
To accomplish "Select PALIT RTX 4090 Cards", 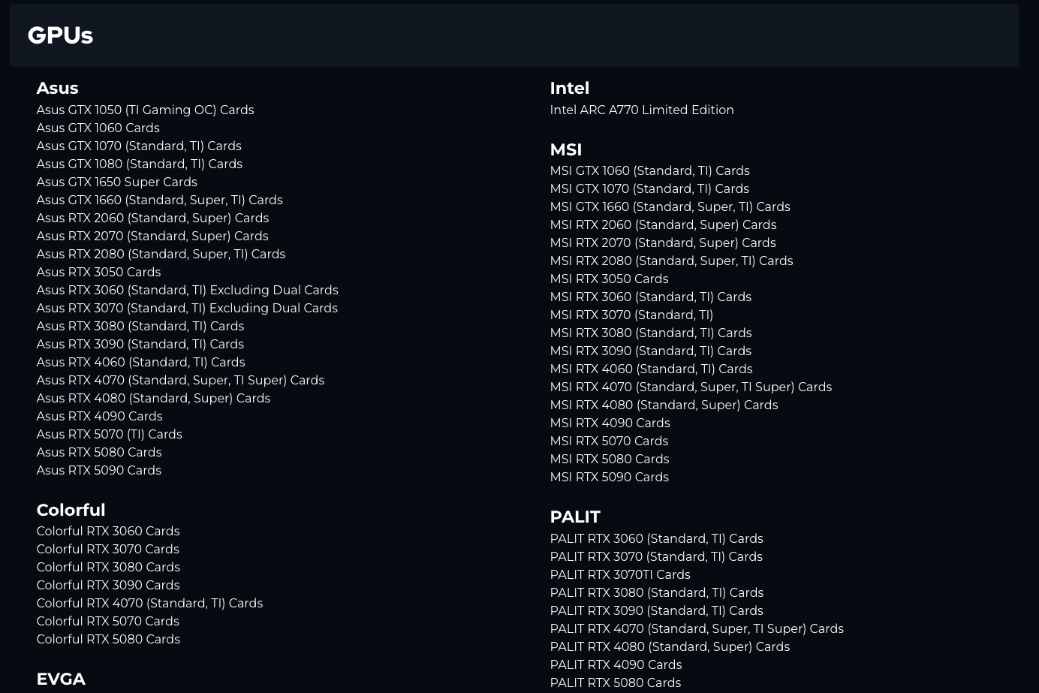I will 616,664.
